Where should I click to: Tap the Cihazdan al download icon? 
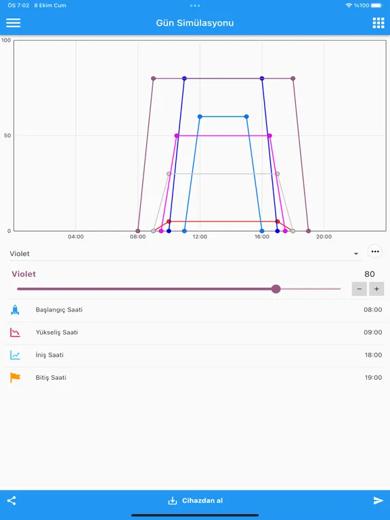(173, 501)
